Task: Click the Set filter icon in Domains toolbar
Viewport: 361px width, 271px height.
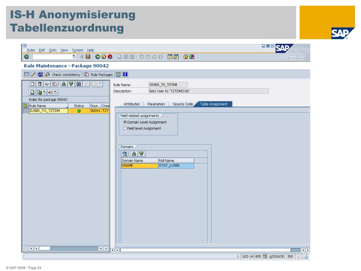Action: (141, 154)
